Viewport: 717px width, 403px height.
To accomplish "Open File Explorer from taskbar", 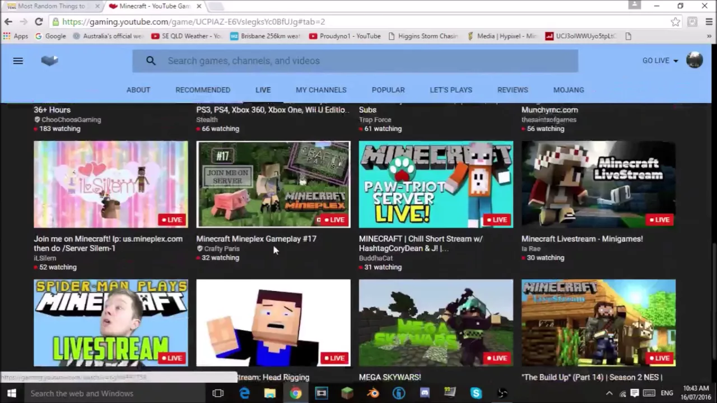I will 270,393.
